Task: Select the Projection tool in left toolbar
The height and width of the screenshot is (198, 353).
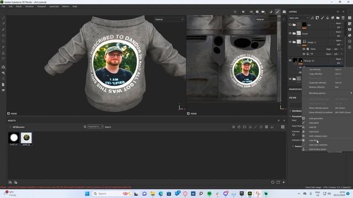Action: pos(3,30)
